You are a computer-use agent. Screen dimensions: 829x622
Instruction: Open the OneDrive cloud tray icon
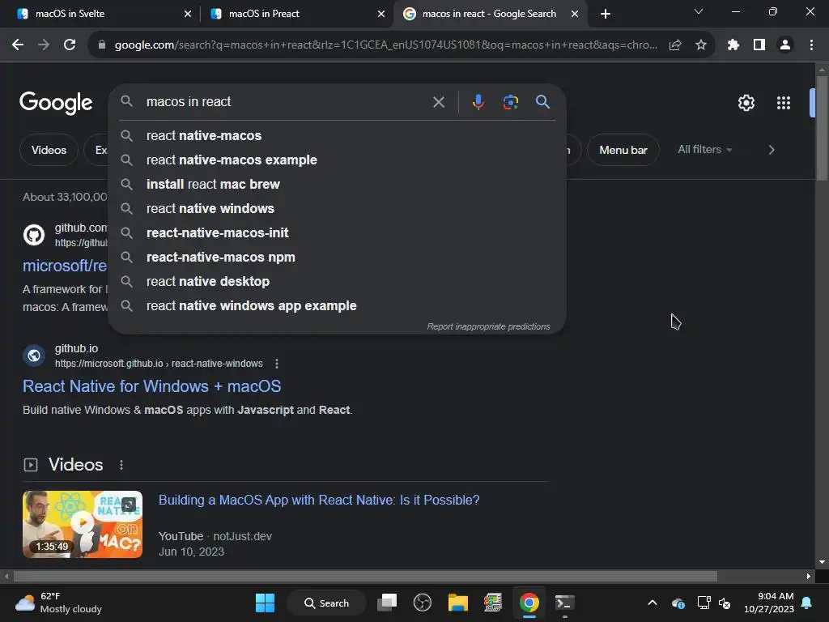click(678, 603)
